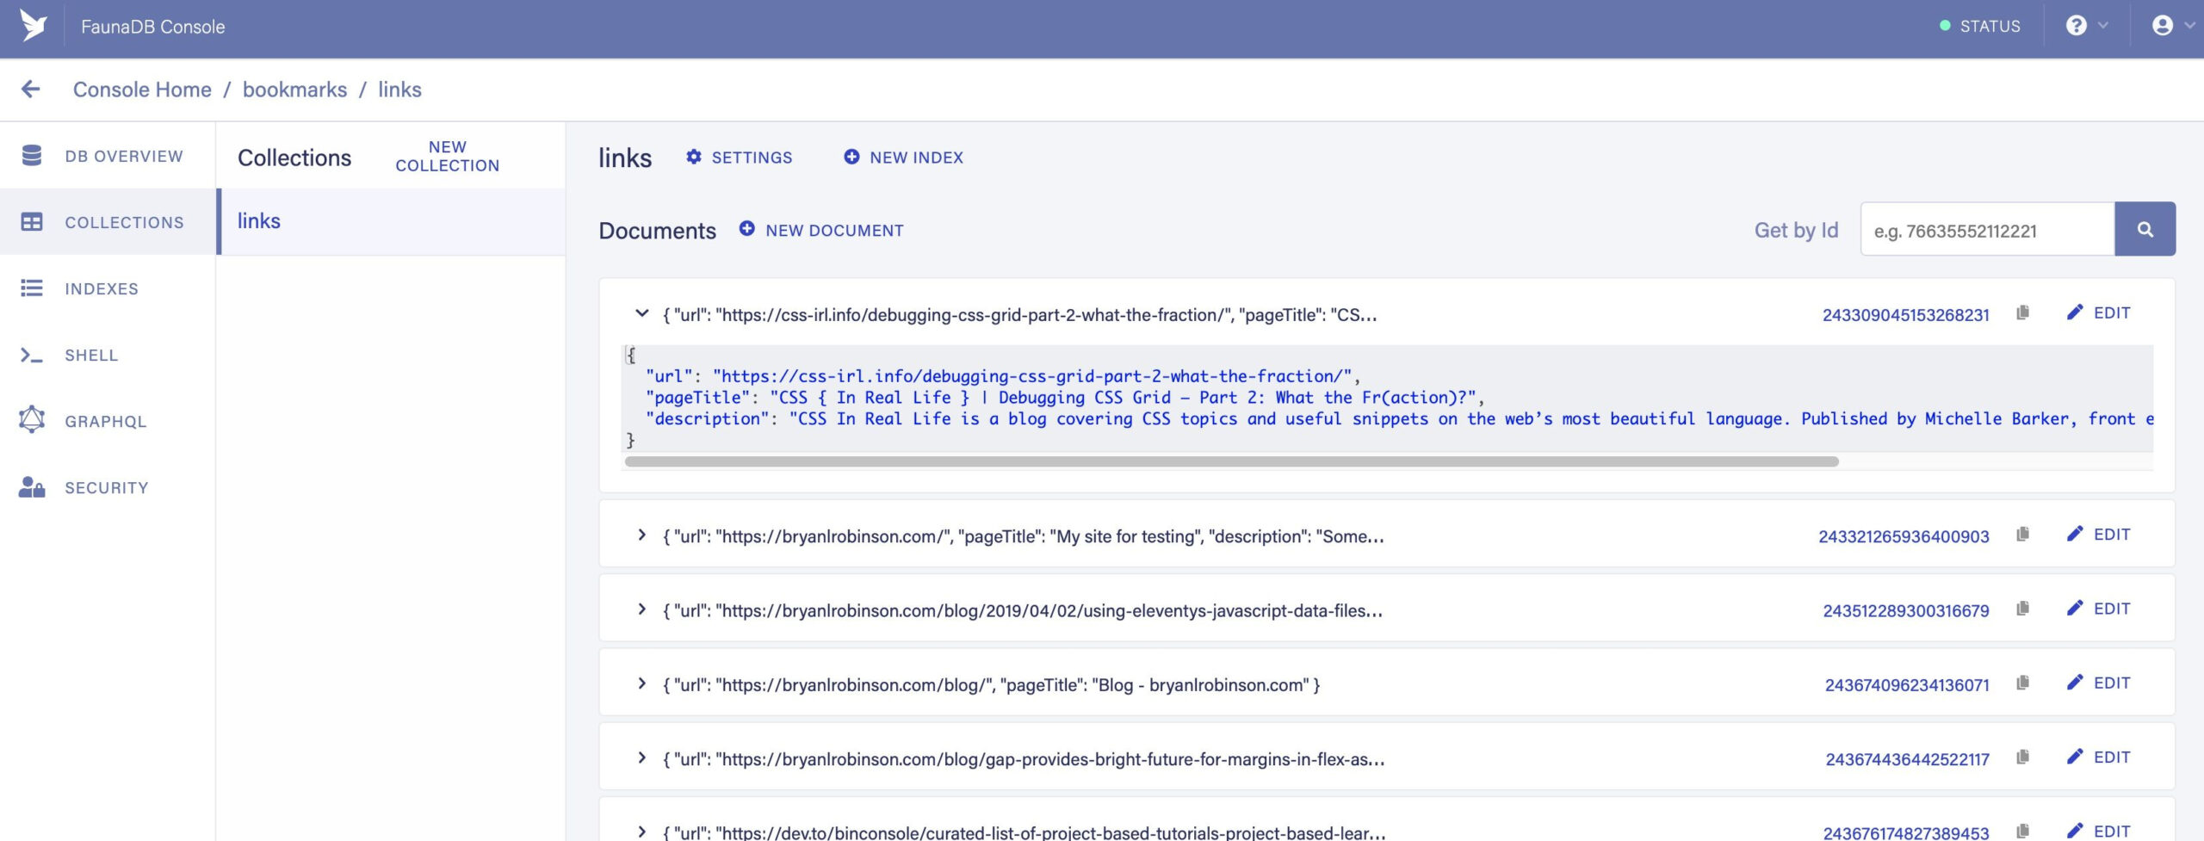
Task: Click pencil icon for document 243321265936400903
Action: tap(2075, 534)
